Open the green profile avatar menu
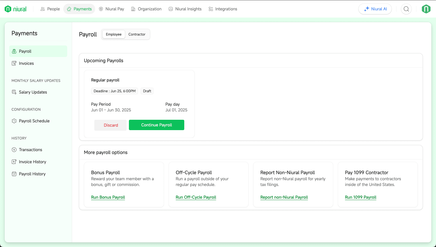 click(426, 9)
